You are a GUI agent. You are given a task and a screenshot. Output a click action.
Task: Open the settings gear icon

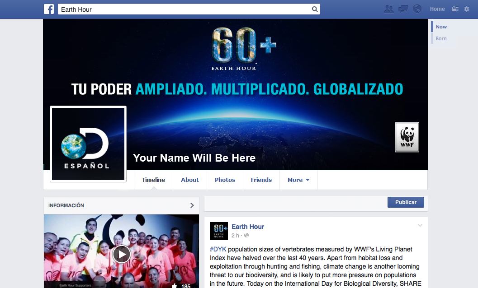(x=467, y=9)
